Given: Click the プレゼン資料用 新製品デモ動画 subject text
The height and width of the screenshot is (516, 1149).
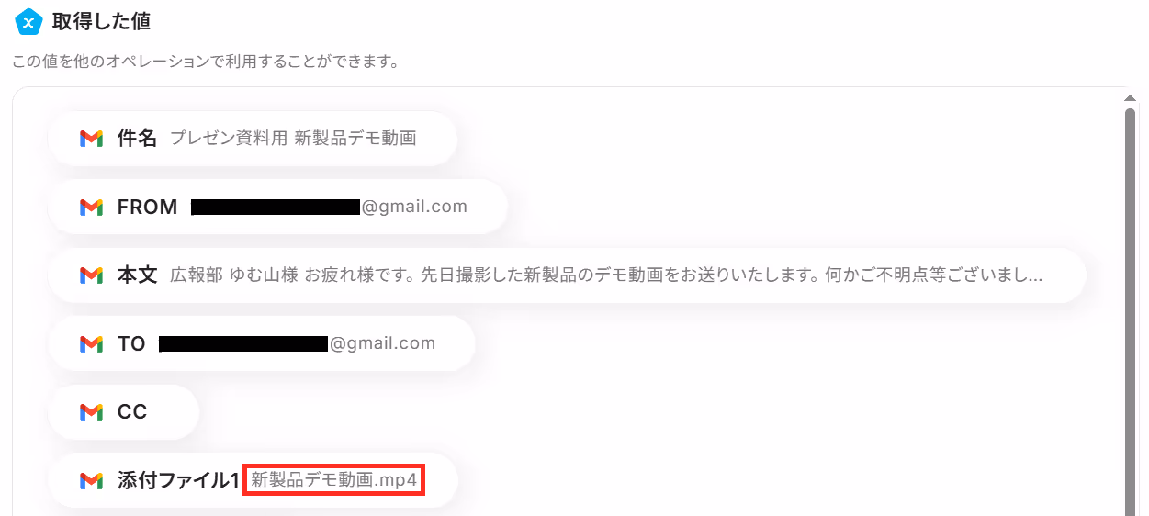Looking at the screenshot, I should click(x=293, y=139).
